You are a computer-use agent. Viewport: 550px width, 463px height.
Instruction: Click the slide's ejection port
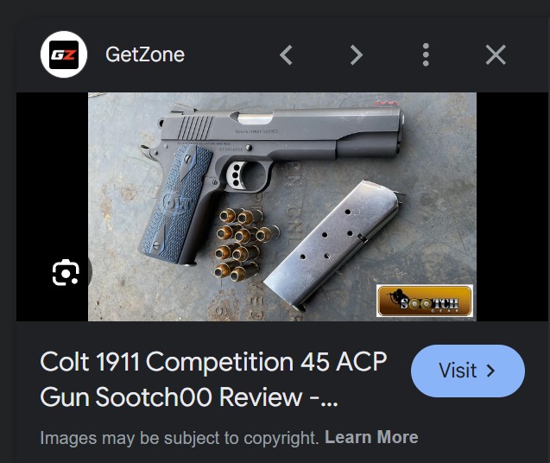tap(254, 118)
